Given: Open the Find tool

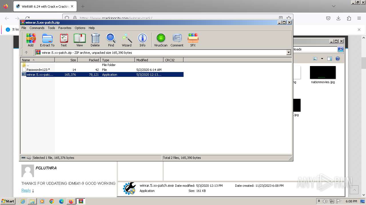Looking at the screenshot, I should click(111, 40).
